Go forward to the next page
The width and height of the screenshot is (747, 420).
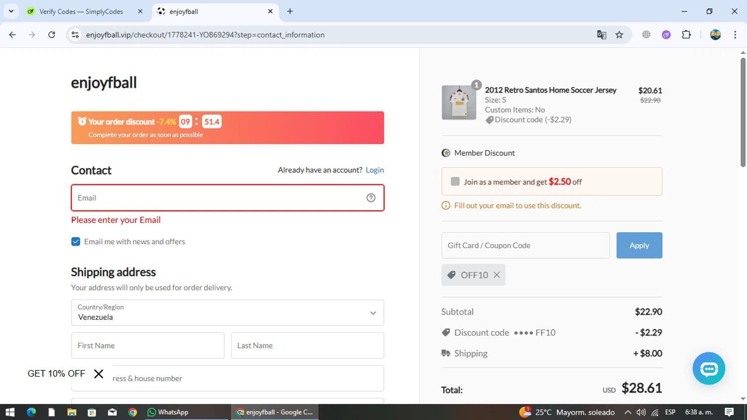[x=32, y=35]
